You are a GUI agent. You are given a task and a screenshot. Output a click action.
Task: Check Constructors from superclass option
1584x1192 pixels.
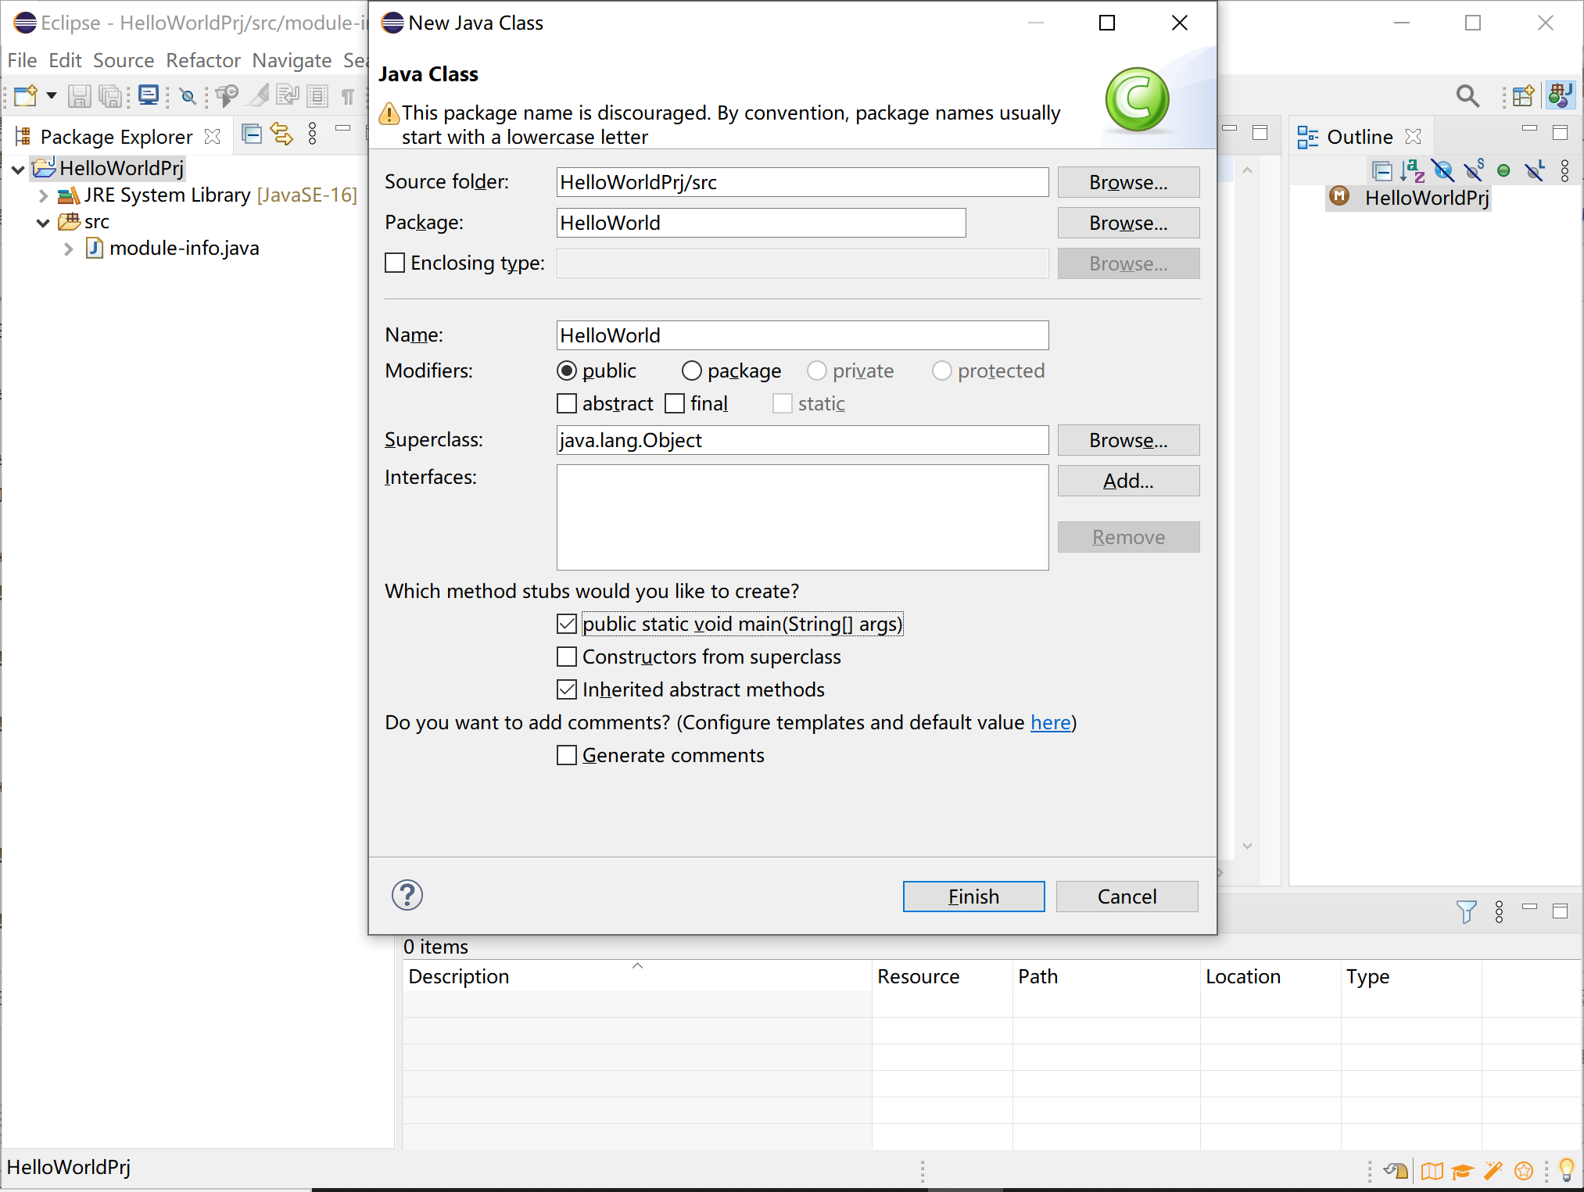tap(567, 657)
